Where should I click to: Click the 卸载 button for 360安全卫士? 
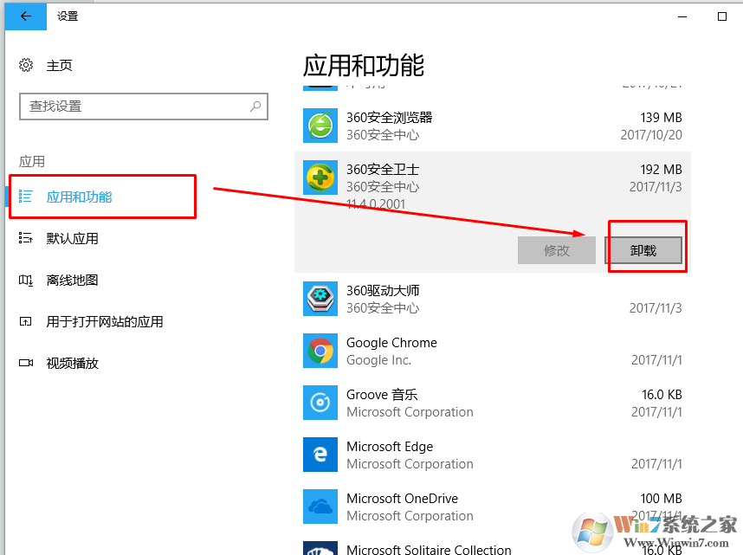645,250
